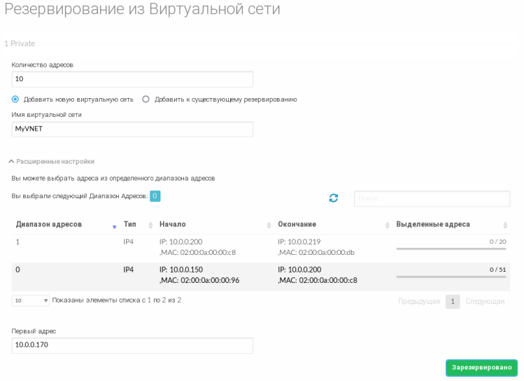The height and width of the screenshot is (381, 524).
Task: Go to Предыдущая page
Action: click(x=418, y=301)
